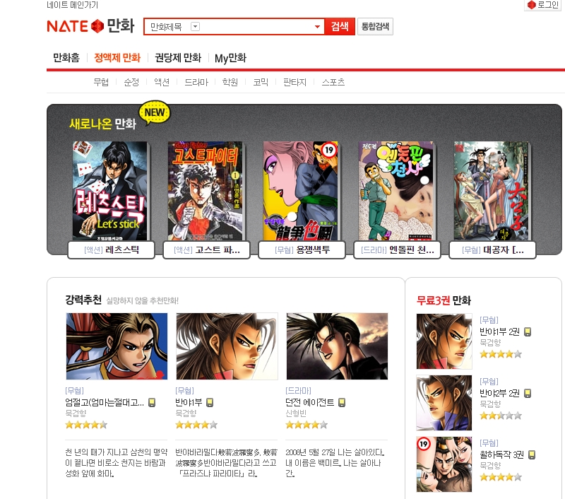Open the 레츠스틱 Let's stick cover

click(x=110, y=191)
